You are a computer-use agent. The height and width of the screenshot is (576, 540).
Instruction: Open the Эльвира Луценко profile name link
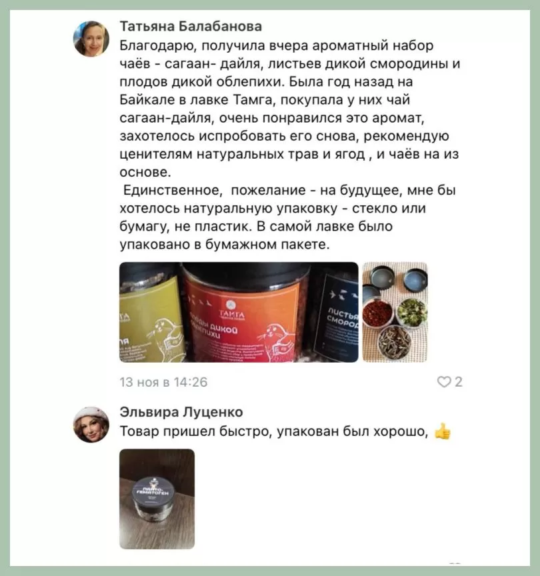pos(181,412)
